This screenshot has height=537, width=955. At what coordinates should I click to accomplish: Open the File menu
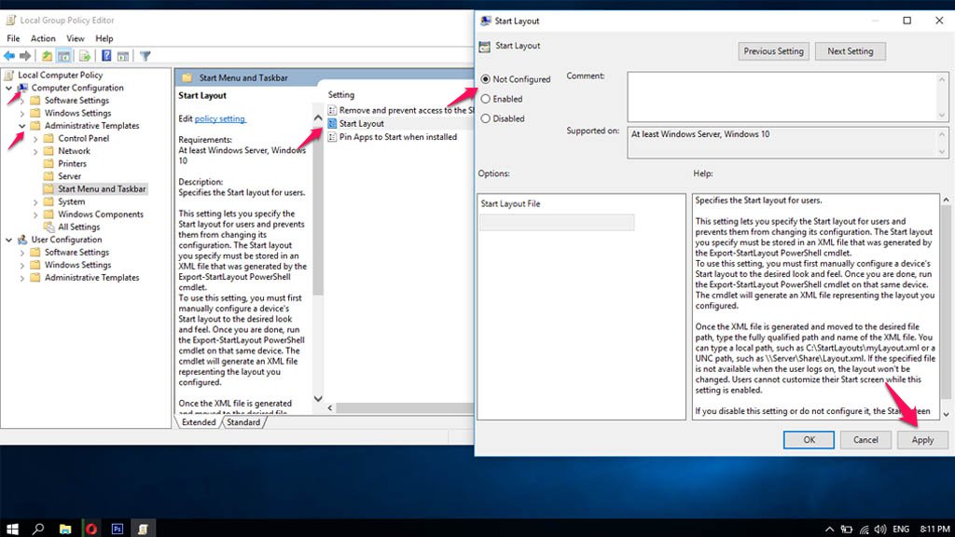point(13,38)
